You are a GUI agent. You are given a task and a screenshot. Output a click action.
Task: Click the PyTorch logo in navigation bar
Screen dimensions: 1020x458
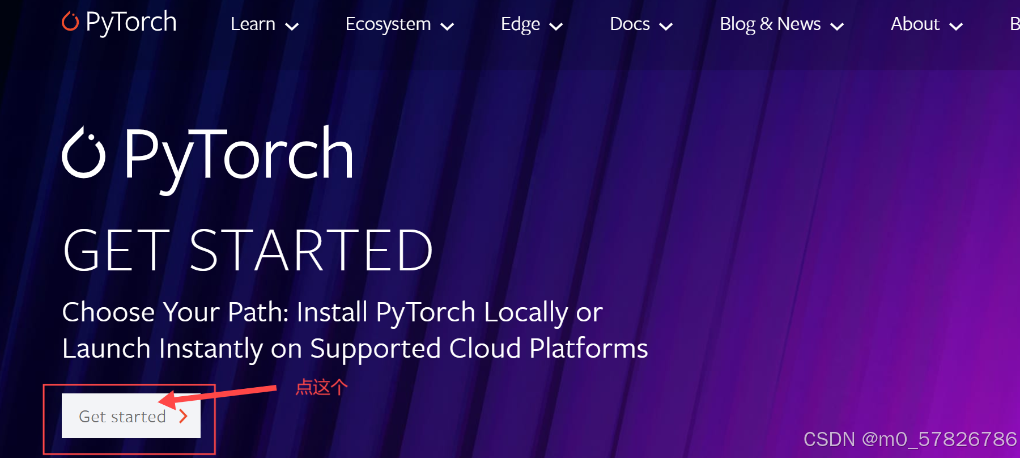[119, 23]
